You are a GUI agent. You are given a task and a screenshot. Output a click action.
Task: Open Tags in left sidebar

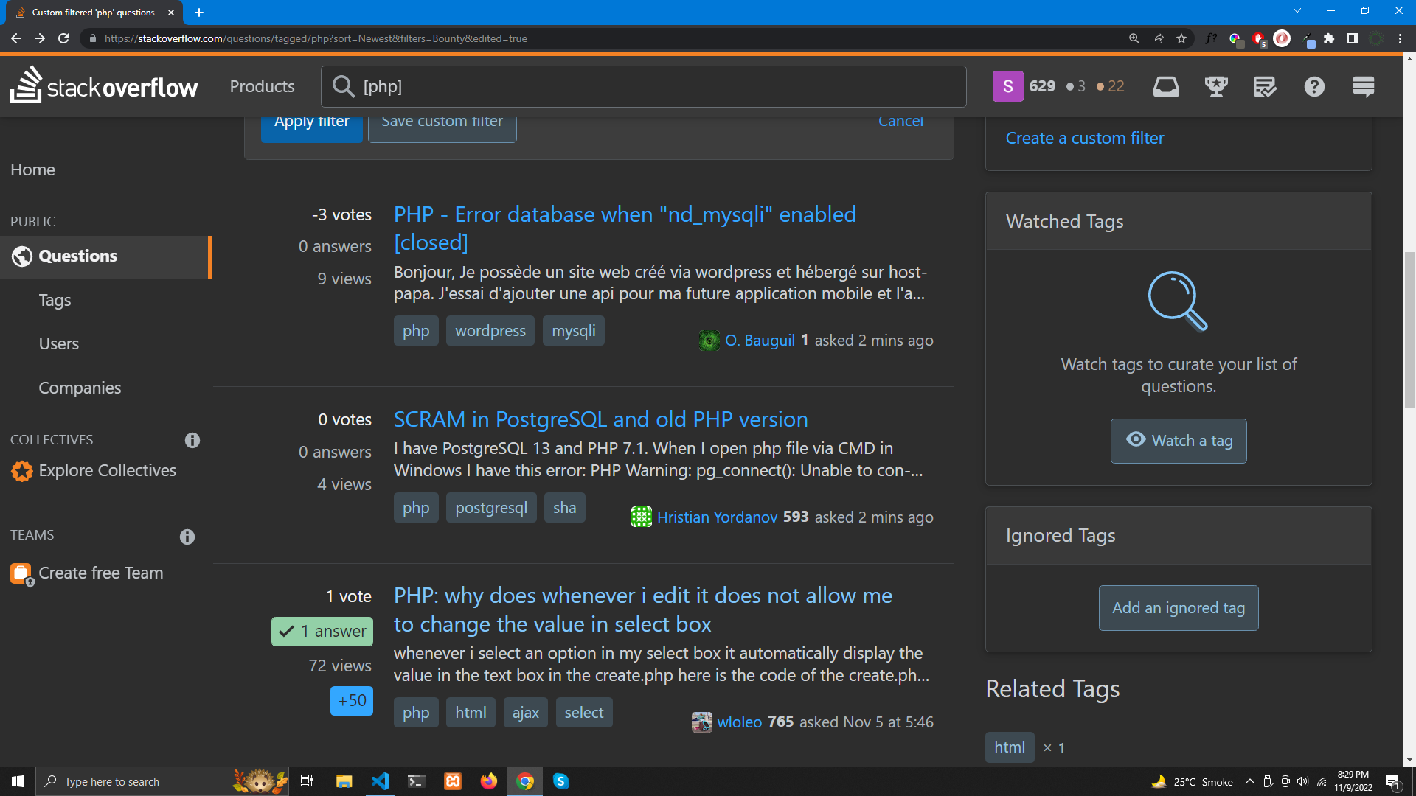(55, 300)
